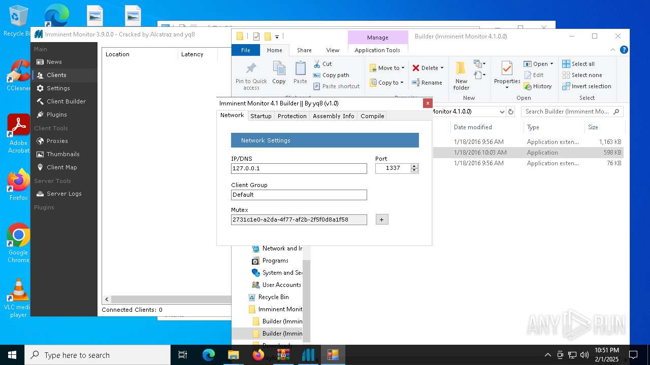
Task: Expand the Delete dropdown arrow
Action: click(x=442, y=68)
